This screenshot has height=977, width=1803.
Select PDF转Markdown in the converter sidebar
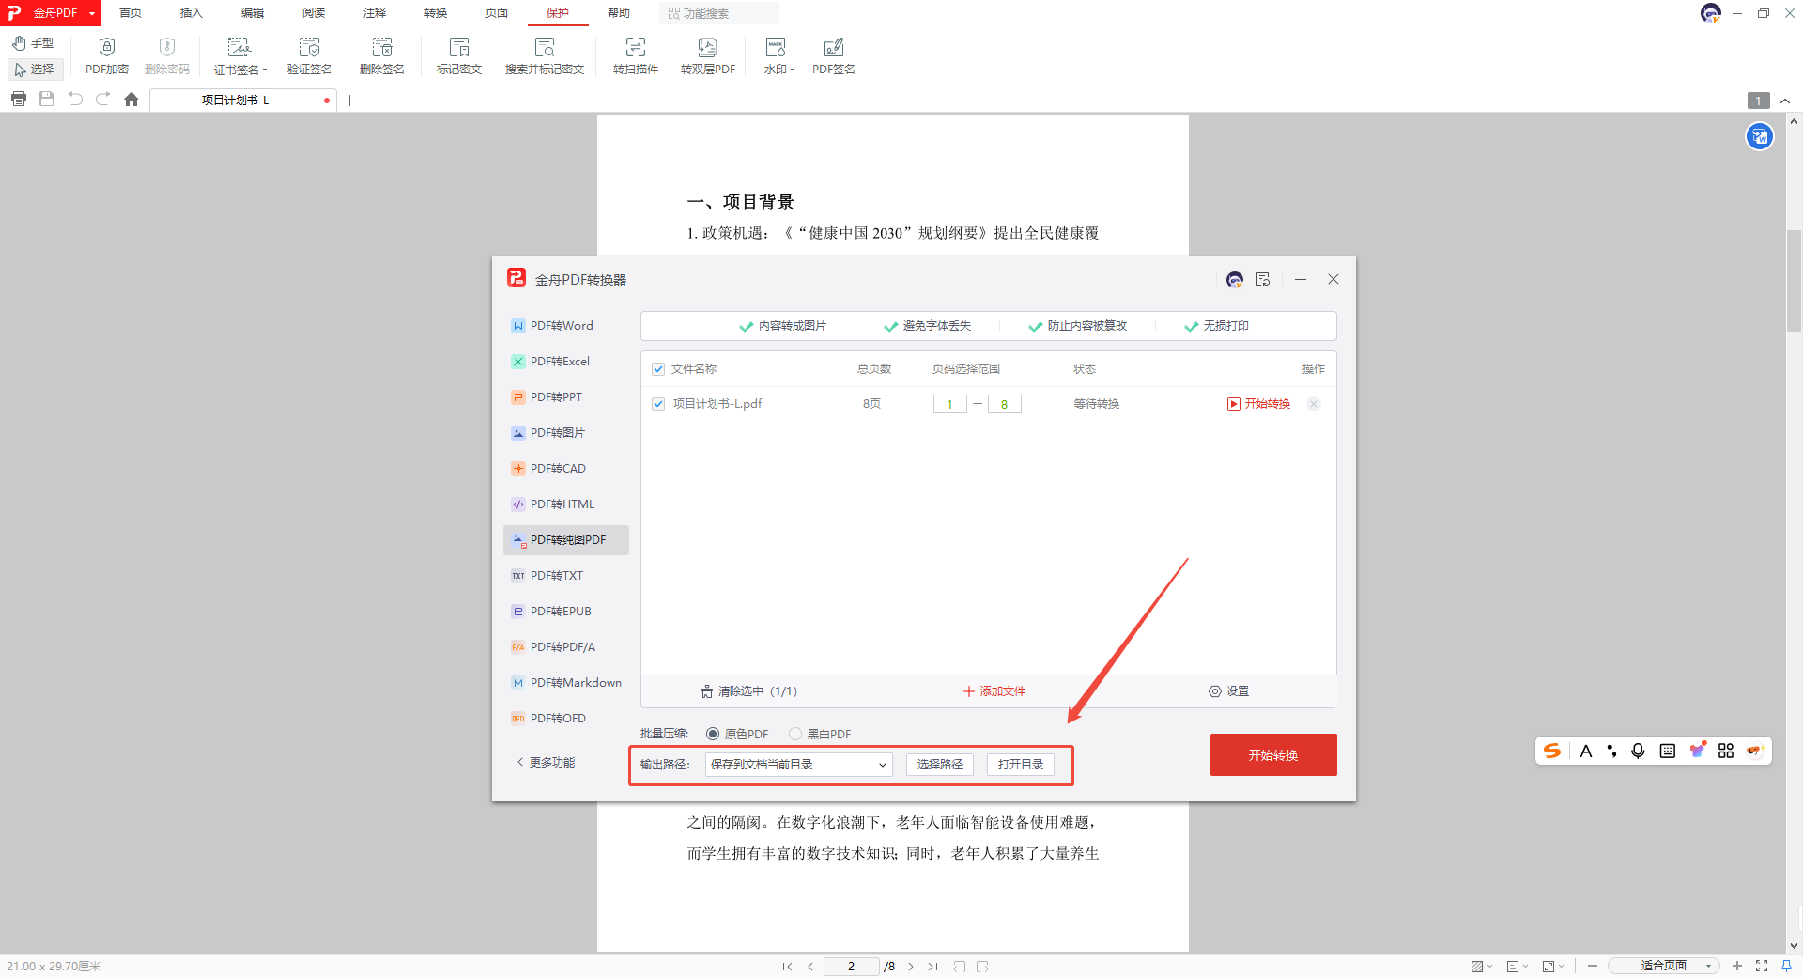[566, 683]
